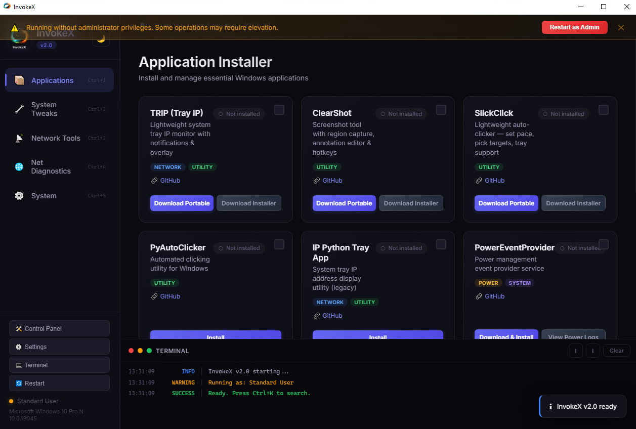Install the IP Python Tray App
636x429 pixels.
pos(378,335)
